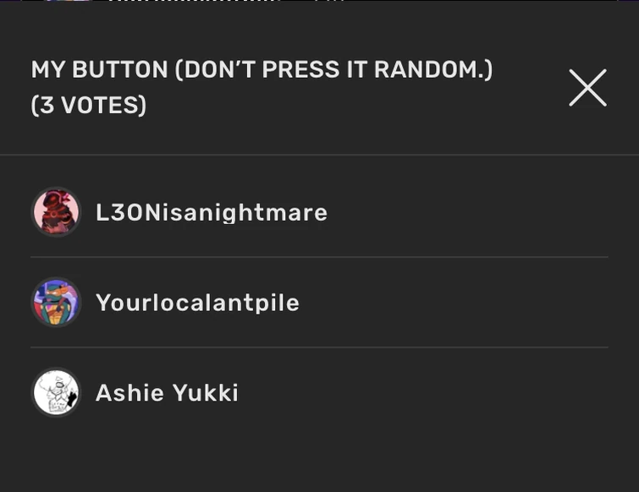Image resolution: width=639 pixels, height=492 pixels.
Task: View Ashie Yukki's sketch avatar
Action: click(x=56, y=392)
